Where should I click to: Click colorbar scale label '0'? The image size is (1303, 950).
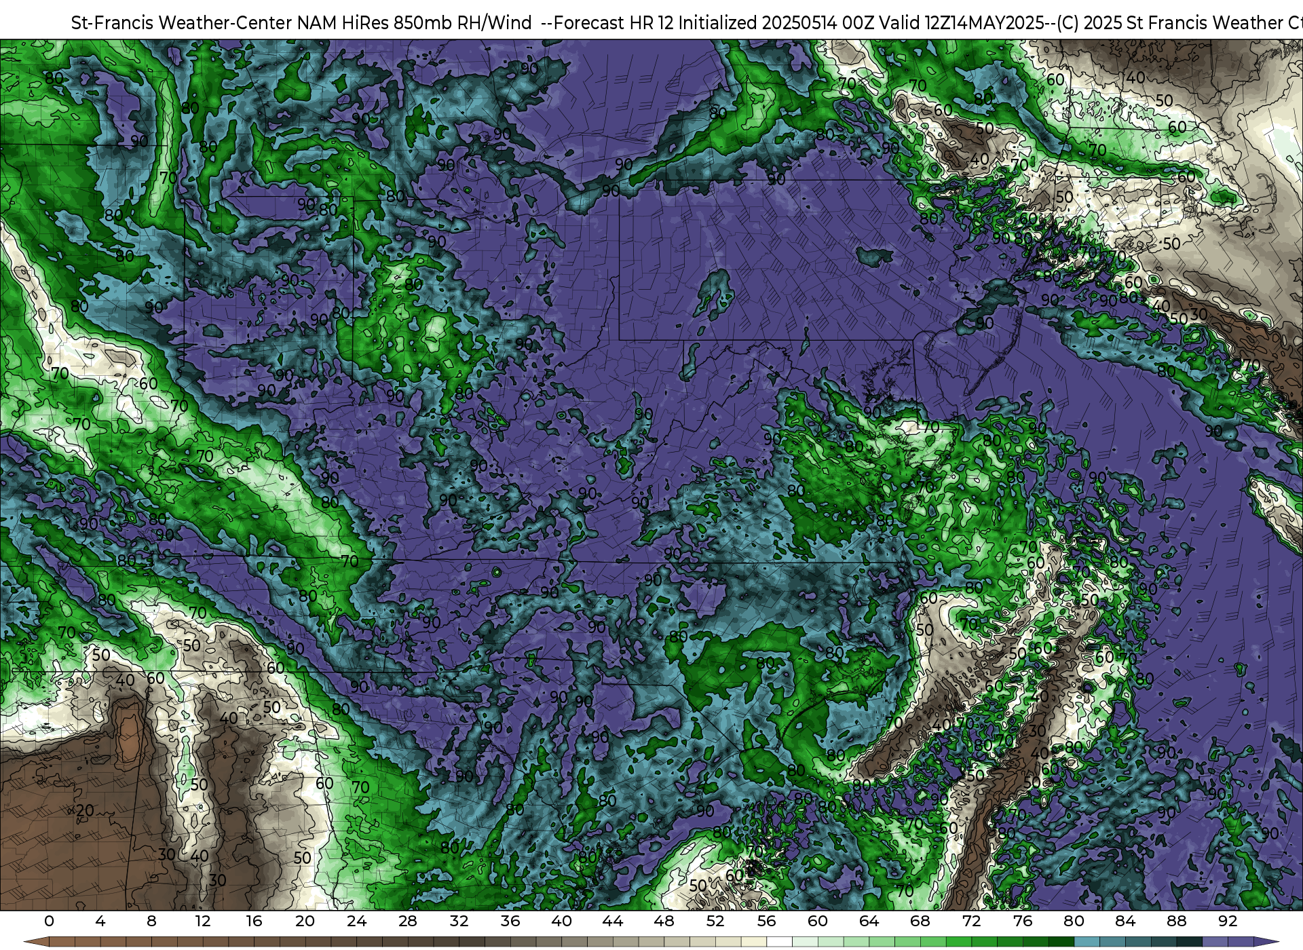pos(49,921)
